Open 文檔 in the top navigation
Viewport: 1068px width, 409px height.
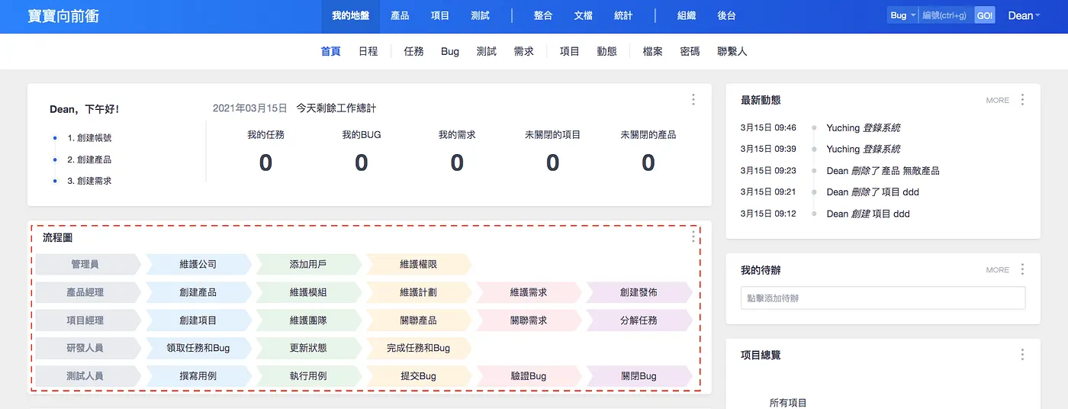point(584,16)
